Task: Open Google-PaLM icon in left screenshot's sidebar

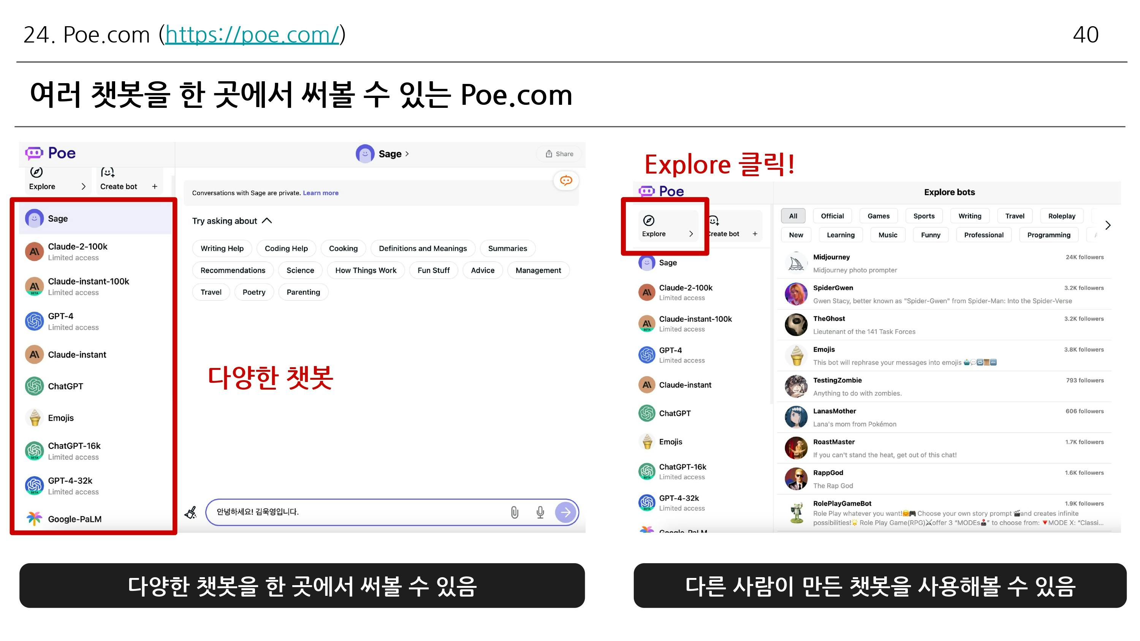Action: point(34,518)
